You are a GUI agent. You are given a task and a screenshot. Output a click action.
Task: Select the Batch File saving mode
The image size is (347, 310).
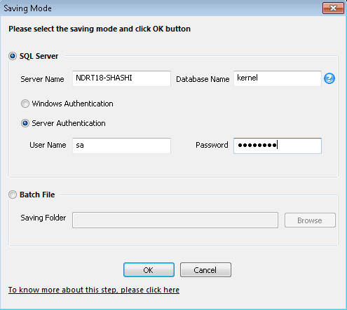(13, 195)
